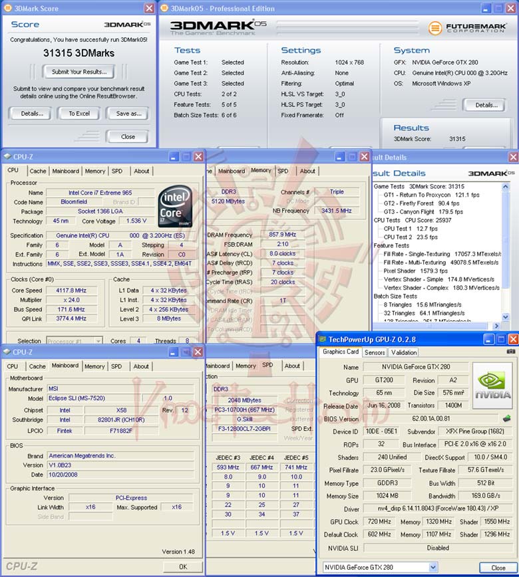Click the GPU Clock field showing 720 MHz
This screenshot has width=519, height=577.
pyautogui.click(x=379, y=522)
